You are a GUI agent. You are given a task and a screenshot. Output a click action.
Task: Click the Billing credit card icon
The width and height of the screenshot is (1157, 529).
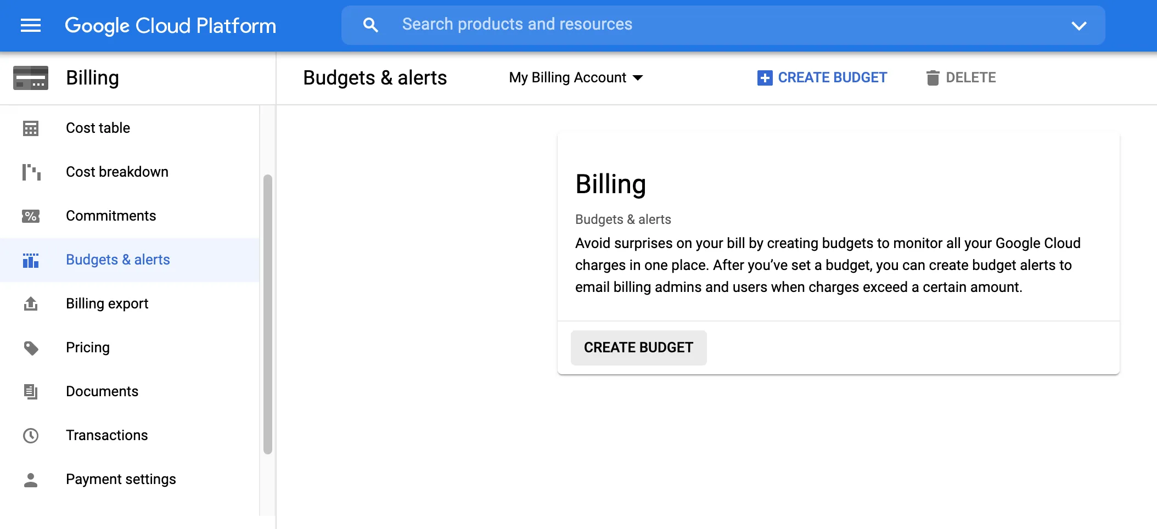point(31,78)
